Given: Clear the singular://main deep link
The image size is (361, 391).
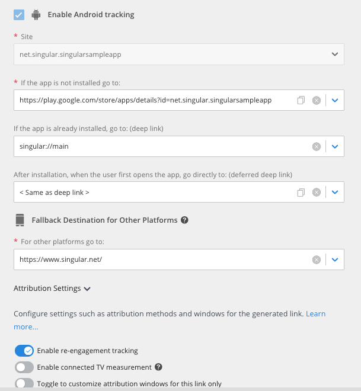Looking at the screenshot, I should [x=317, y=147].
